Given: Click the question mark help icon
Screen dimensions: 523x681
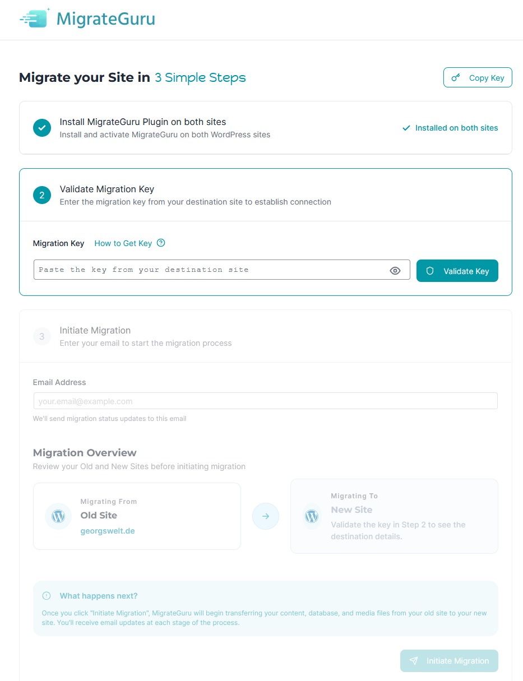Looking at the screenshot, I should click(x=161, y=243).
